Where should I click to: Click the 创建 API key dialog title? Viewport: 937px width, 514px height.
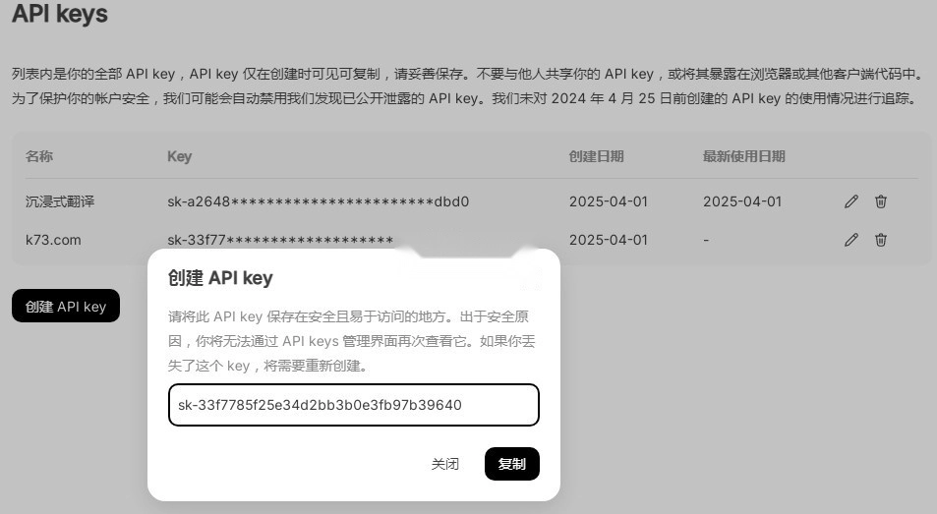coord(220,278)
